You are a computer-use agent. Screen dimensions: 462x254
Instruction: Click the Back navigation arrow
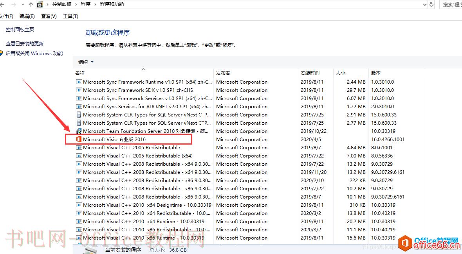[x=2, y=4]
